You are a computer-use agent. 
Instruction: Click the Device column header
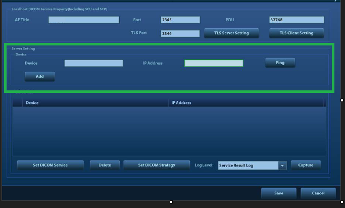coord(95,102)
